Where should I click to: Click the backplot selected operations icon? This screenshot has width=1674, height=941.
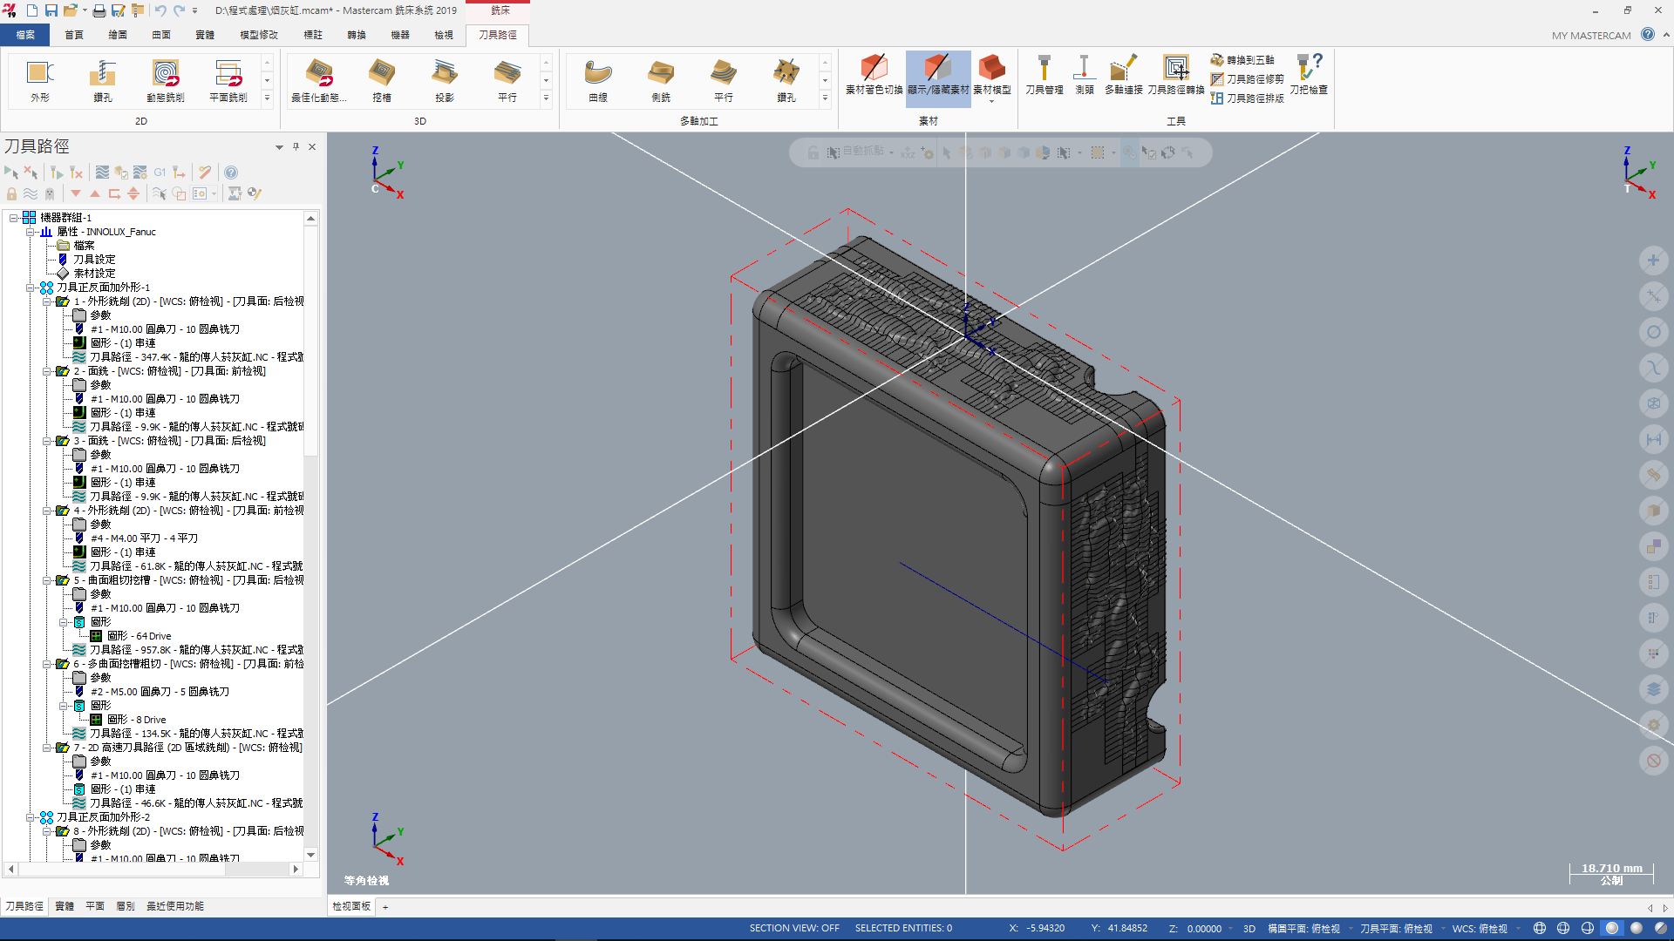click(102, 173)
